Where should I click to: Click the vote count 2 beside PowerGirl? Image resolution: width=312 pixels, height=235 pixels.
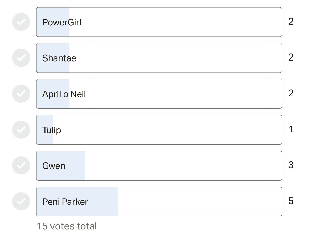pos(291,22)
